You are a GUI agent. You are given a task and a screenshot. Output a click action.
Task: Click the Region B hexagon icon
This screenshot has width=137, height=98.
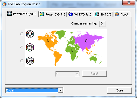[30, 47]
